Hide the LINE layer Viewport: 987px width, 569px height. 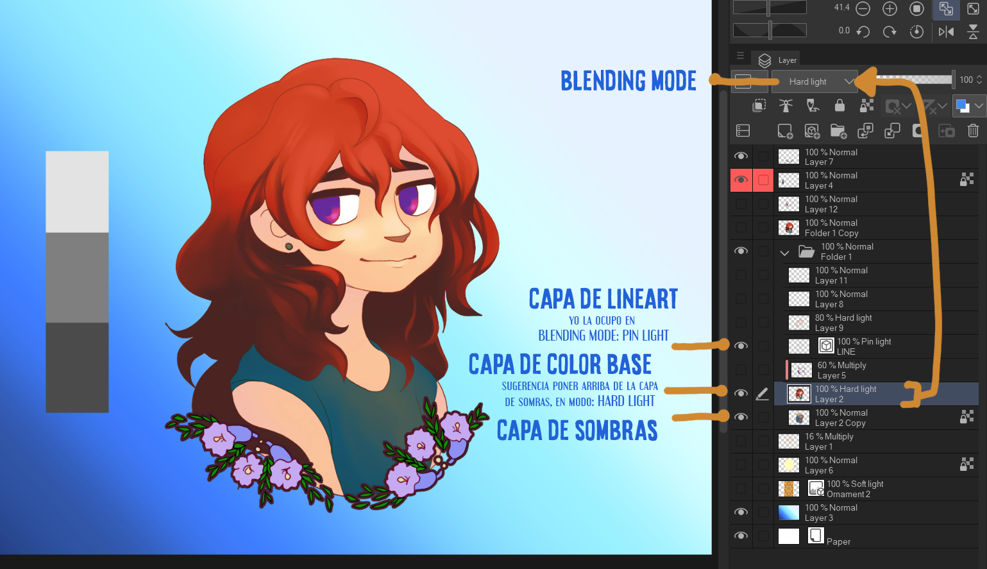(741, 346)
